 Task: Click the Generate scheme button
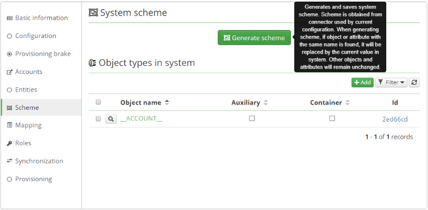pos(254,37)
